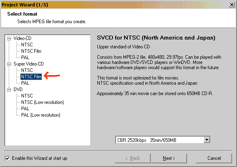Click the Cancel button

[x=214, y=158]
